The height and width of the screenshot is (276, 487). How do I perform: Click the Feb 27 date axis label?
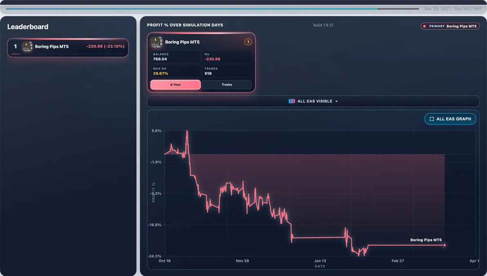point(398,261)
